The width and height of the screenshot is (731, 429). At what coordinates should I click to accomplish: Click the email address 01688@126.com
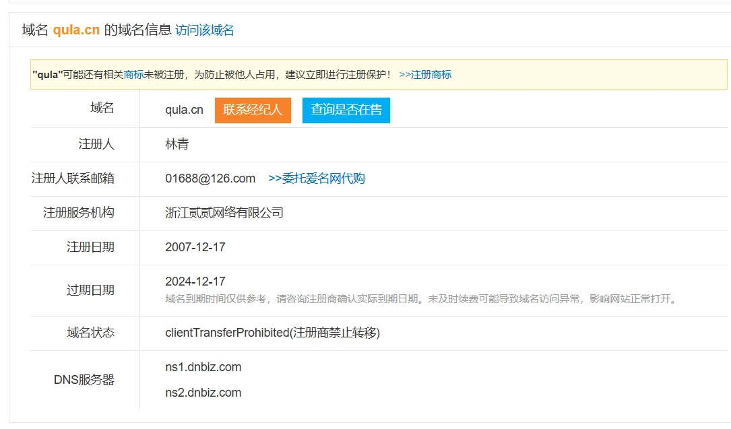(x=210, y=178)
